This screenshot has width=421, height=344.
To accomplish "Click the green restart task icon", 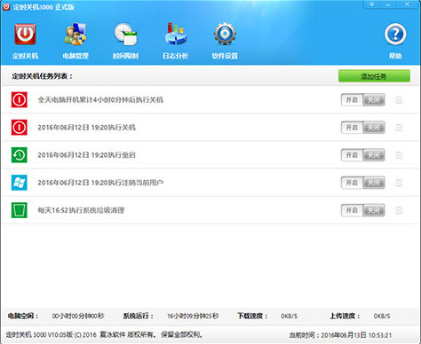I will [x=20, y=155].
